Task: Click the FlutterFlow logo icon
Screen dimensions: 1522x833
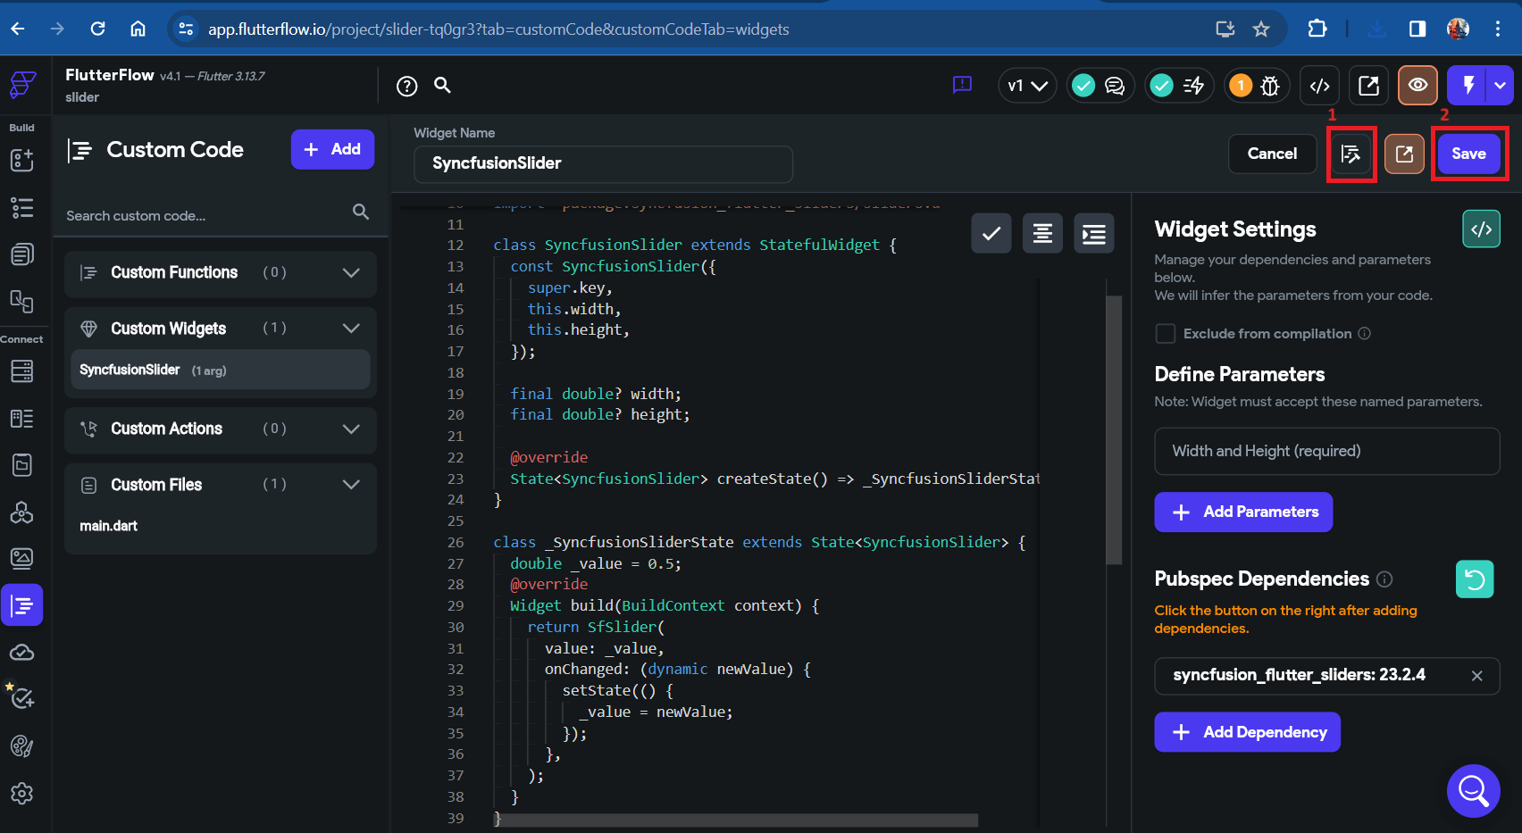Action: pos(22,85)
